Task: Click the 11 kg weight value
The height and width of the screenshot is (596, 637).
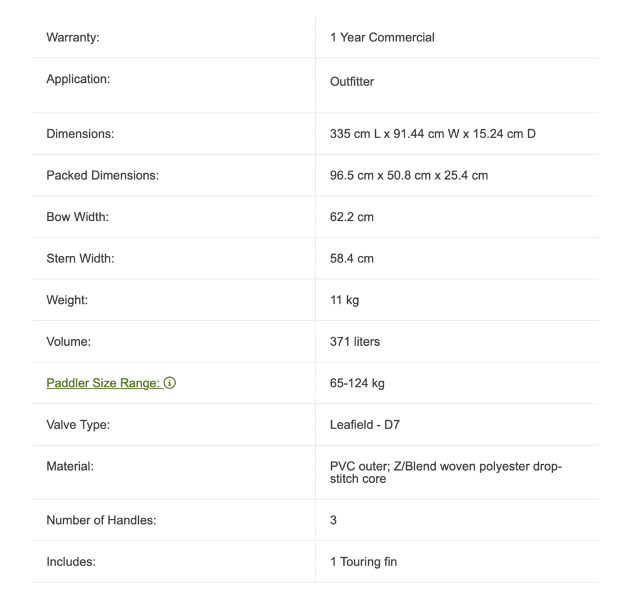Action: (x=345, y=300)
